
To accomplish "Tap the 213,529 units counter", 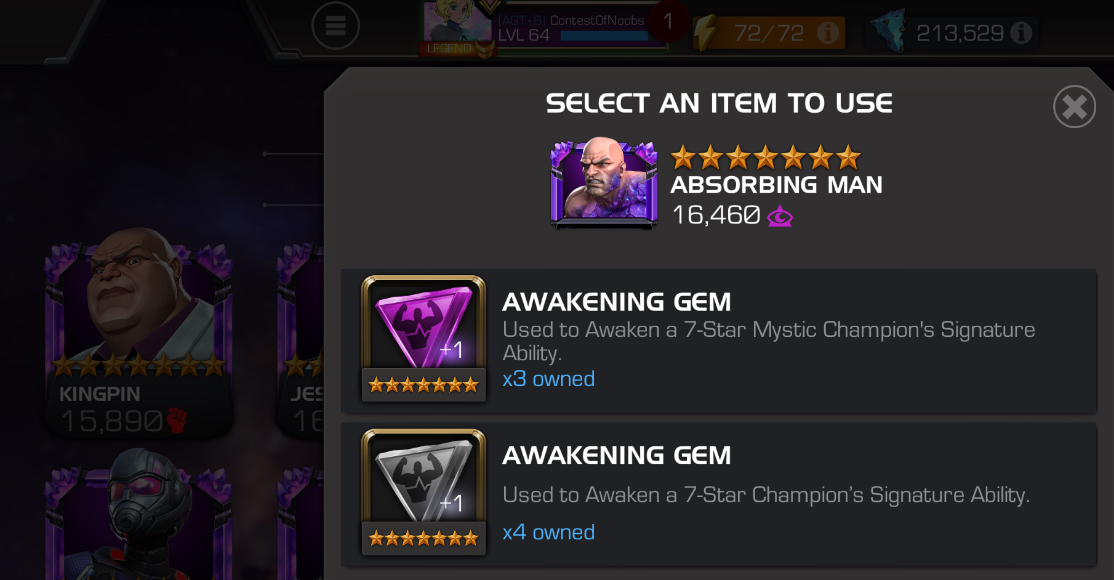I will pos(960,33).
